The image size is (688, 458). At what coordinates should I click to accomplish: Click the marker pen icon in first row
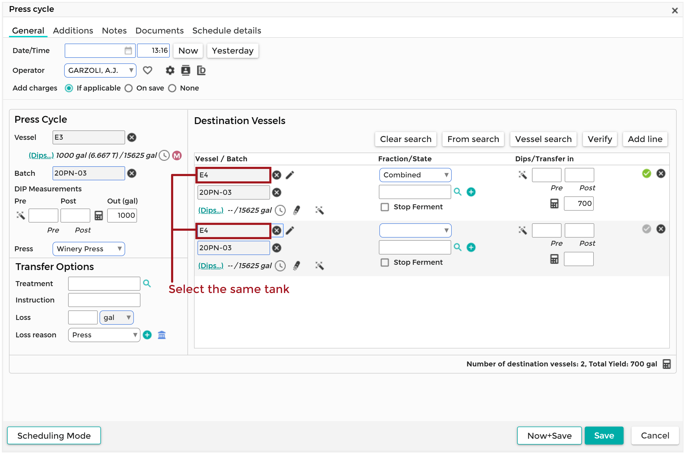[297, 210]
